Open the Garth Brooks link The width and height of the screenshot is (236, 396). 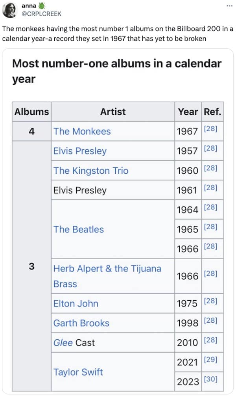(x=81, y=323)
